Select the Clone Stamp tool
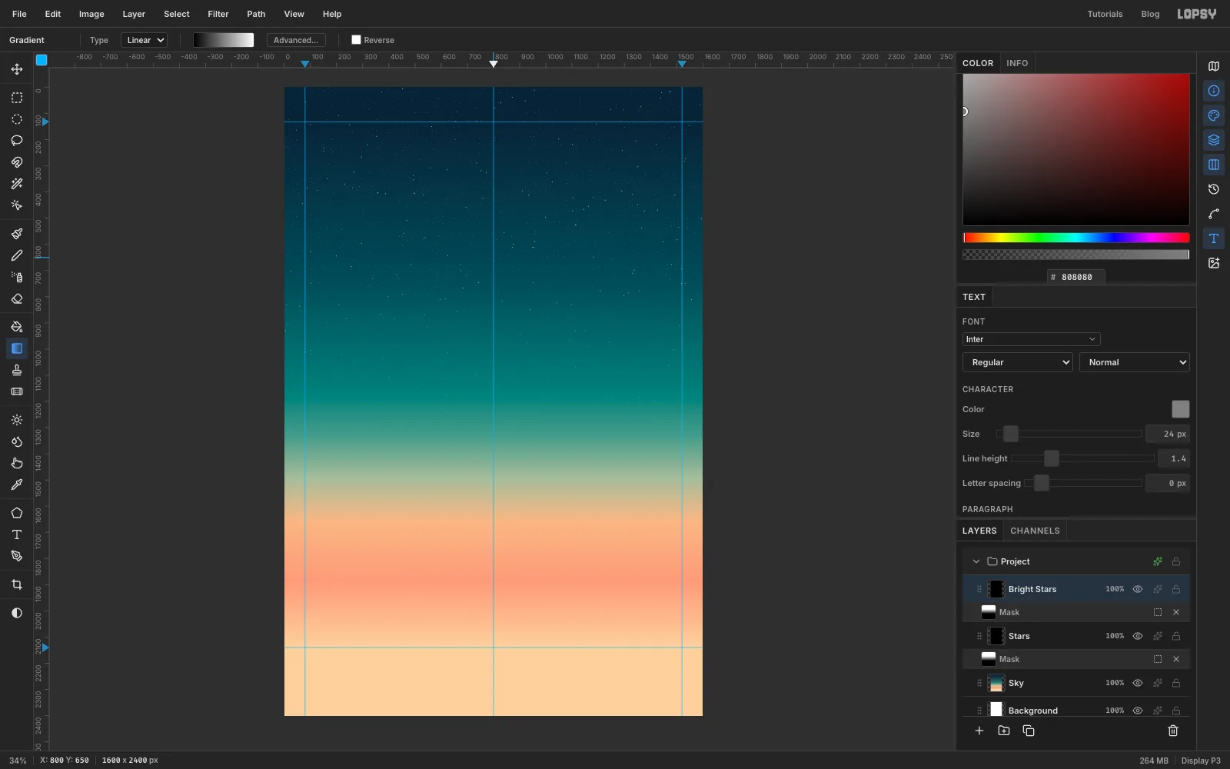Image resolution: width=1230 pixels, height=769 pixels. click(x=17, y=370)
